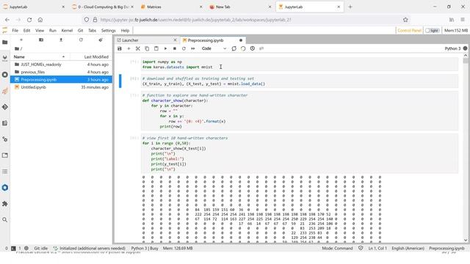
Task: Open the Settings menu
Action: click(x=108, y=31)
